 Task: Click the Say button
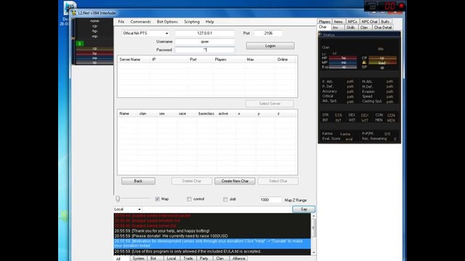click(304, 210)
